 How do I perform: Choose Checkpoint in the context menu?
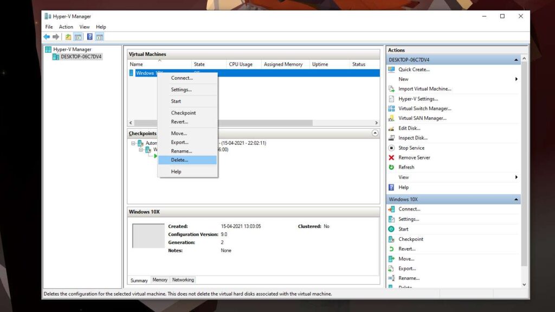[188, 113]
